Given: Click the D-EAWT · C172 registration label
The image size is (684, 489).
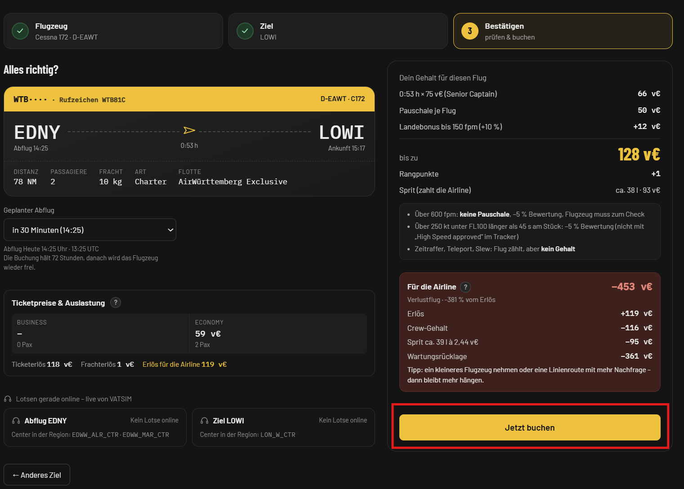Looking at the screenshot, I should 343,99.
